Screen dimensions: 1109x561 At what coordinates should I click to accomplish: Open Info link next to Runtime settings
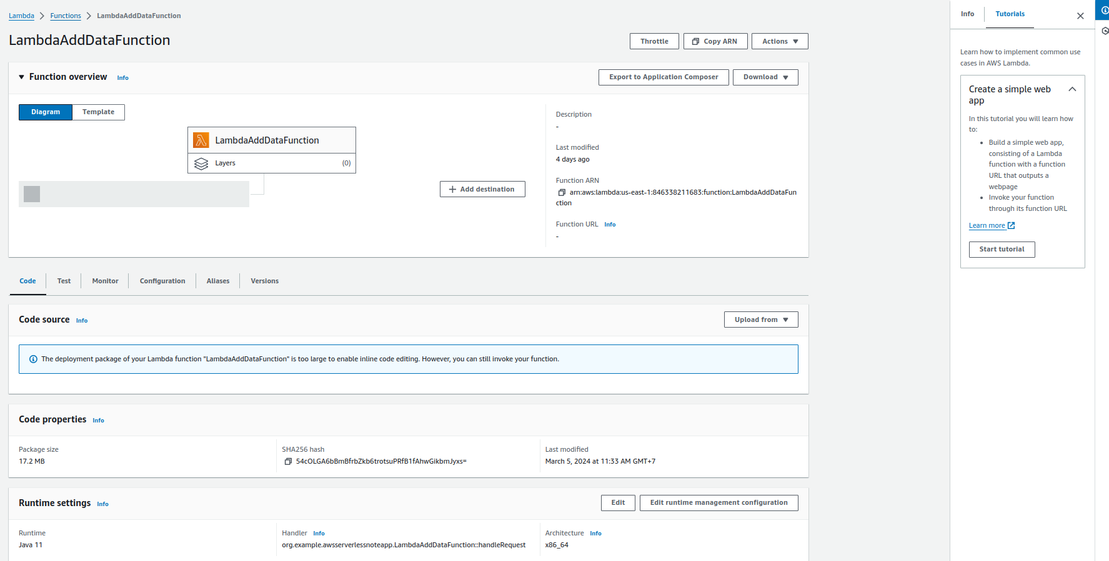tap(102, 504)
